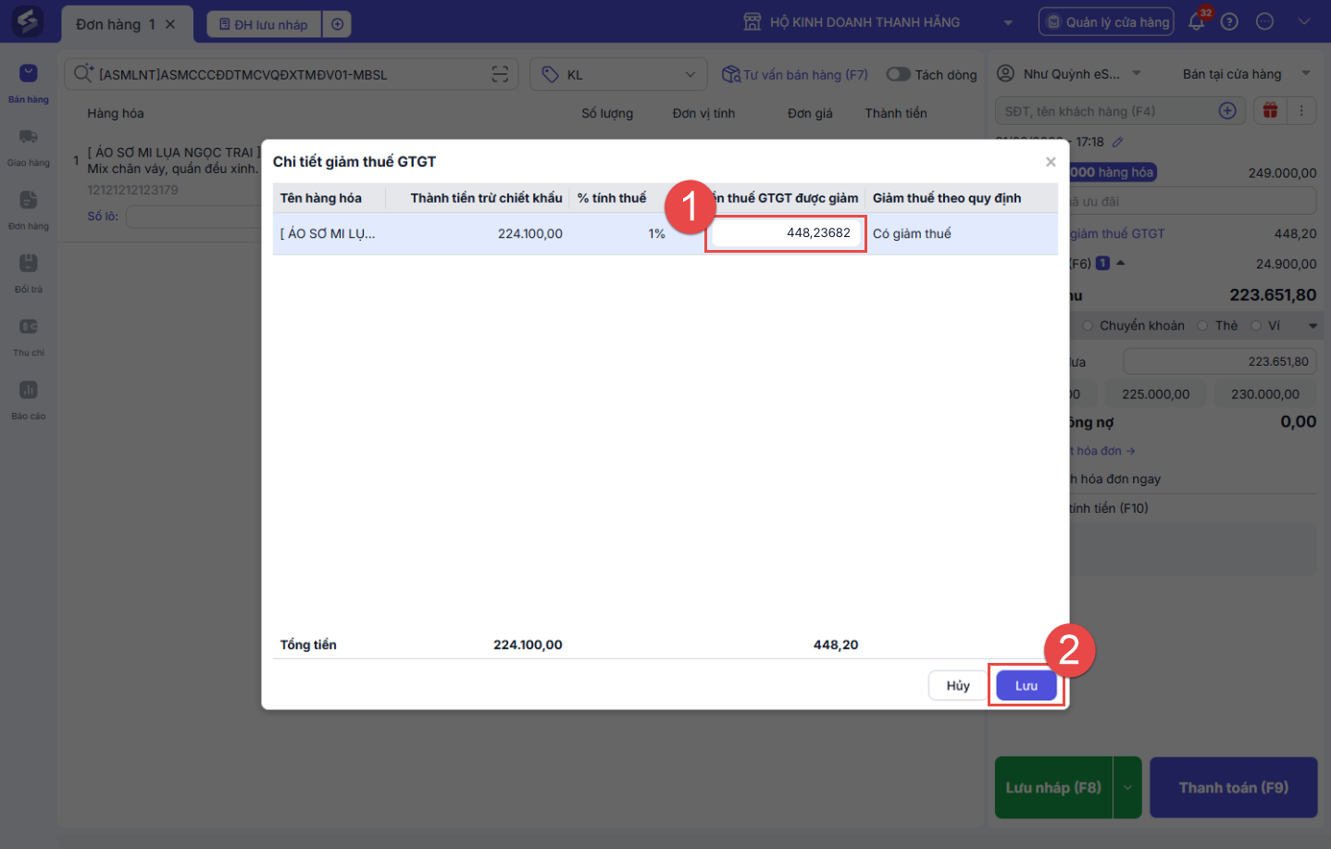The height and width of the screenshot is (849, 1331).
Task: Click the [ ÁO SƠ MI LỤ... dialog row name
Action: (328, 233)
